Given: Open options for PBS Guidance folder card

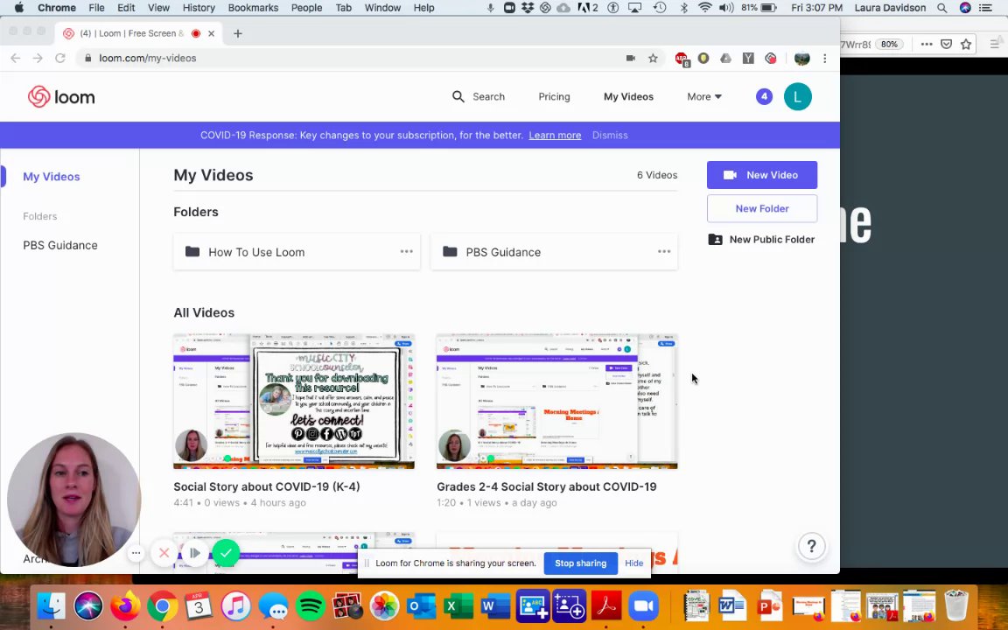Looking at the screenshot, I should tap(664, 251).
